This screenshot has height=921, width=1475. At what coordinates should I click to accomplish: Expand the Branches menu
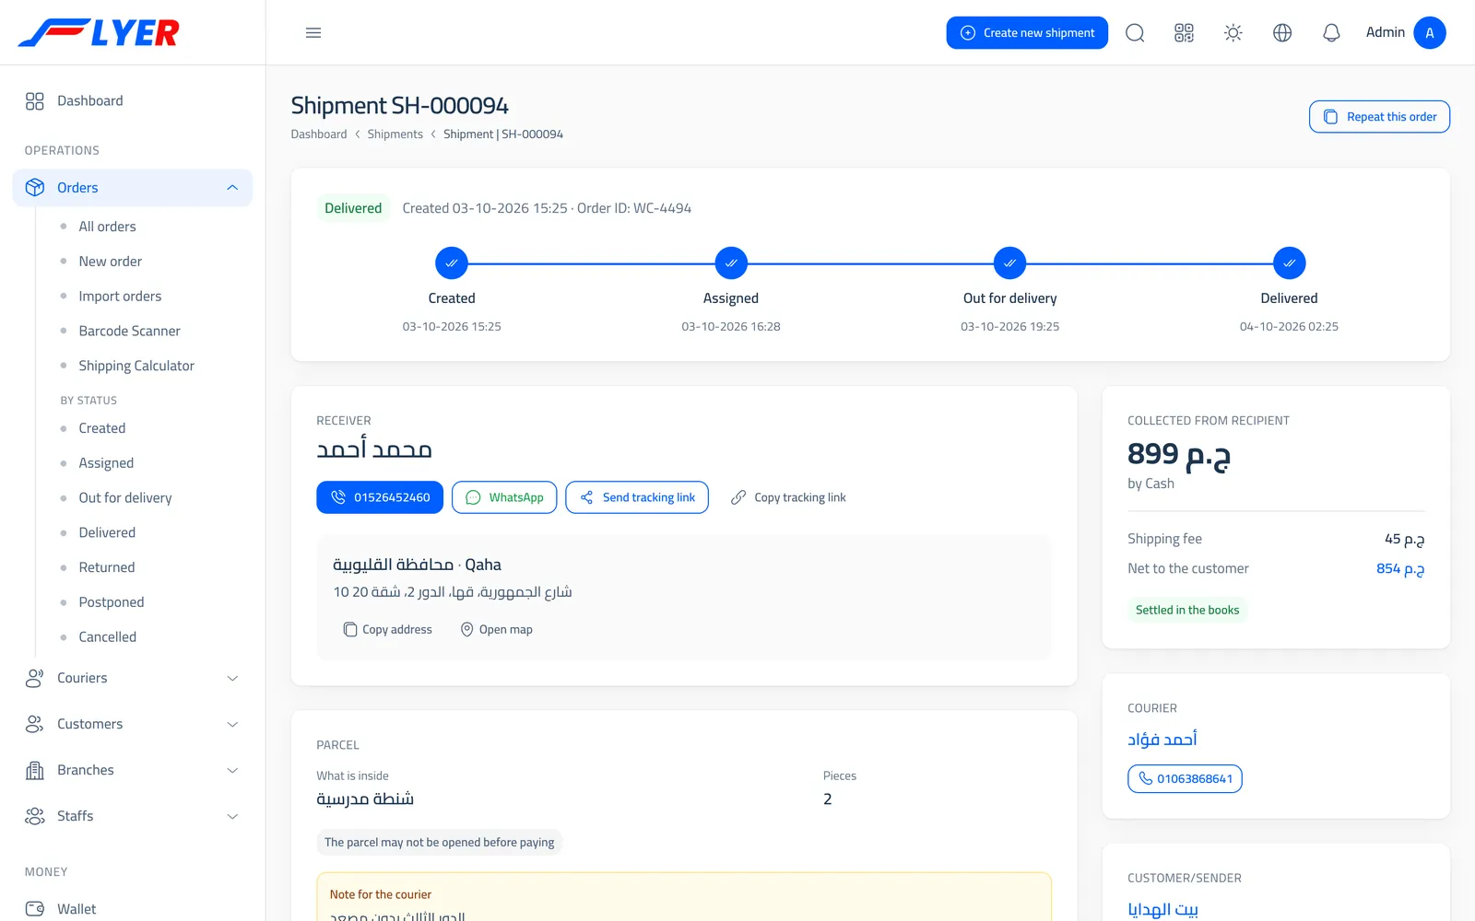click(133, 771)
